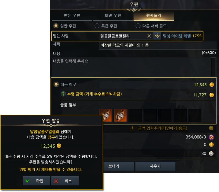The width and height of the screenshot is (219, 192).
Task: Click the 제목 title input field
Action: pos(158,45)
